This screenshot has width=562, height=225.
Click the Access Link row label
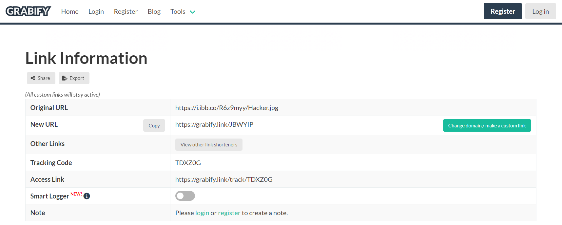[47, 179]
